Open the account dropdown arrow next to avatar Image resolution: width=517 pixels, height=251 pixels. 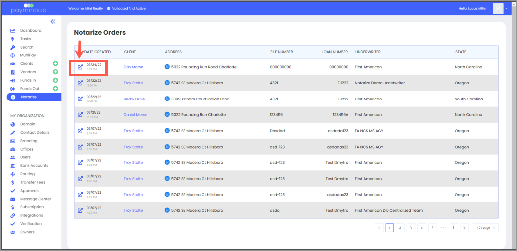point(507,9)
